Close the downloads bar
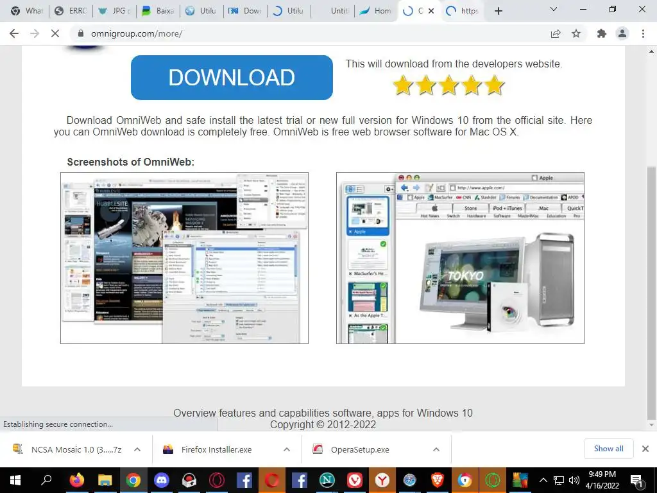657x493 pixels. [645, 449]
